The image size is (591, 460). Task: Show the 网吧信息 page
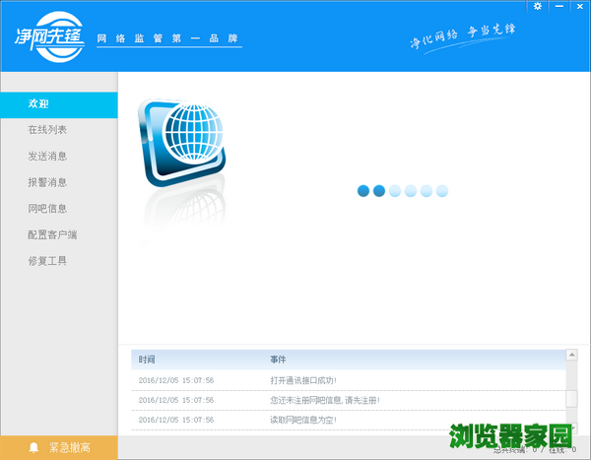pyautogui.click(x=47, y=209)
